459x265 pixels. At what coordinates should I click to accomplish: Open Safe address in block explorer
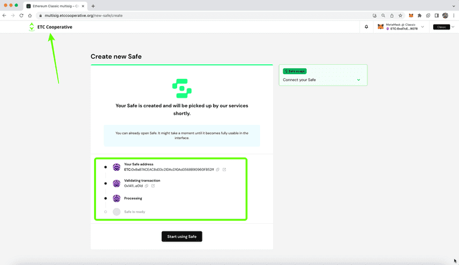point(224,170)
